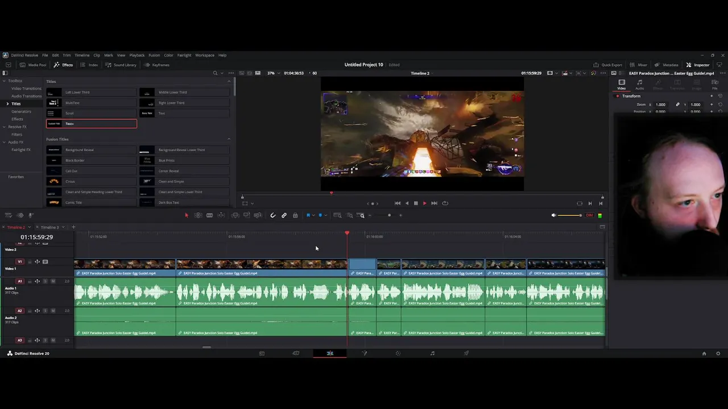Mute viewer audio speaker icon

553,215
